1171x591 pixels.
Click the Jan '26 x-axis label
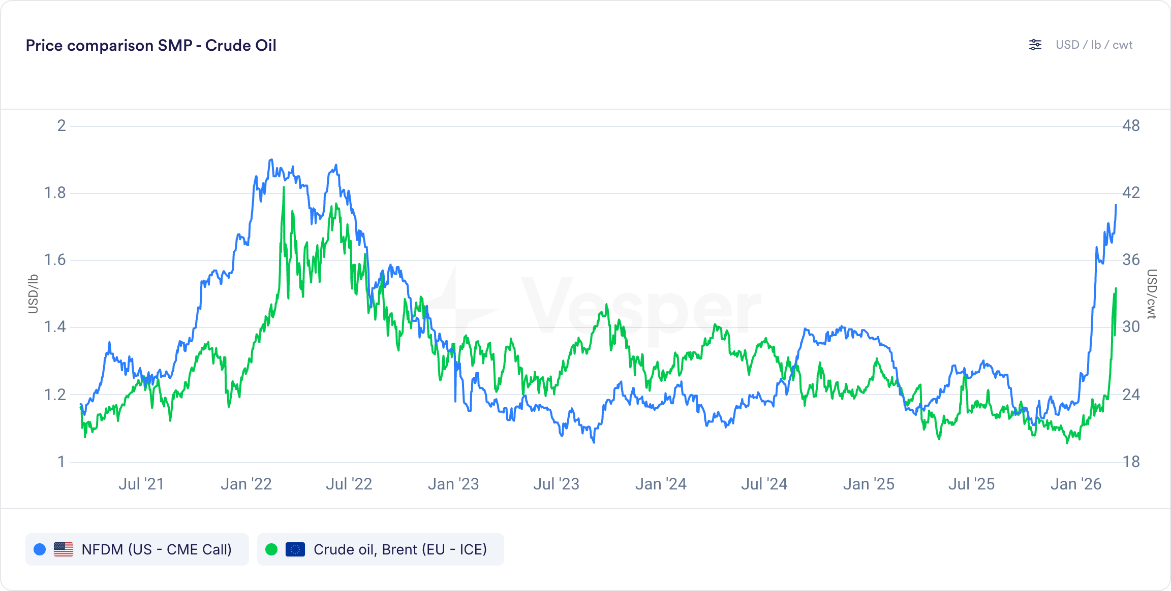tap(1076, 484)
